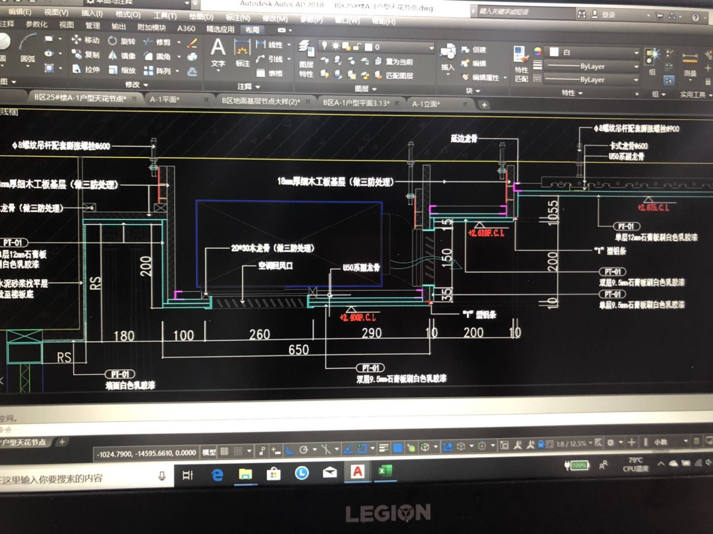
Task: Click Set Current layer (置为当前)
Action: point(394,61)
